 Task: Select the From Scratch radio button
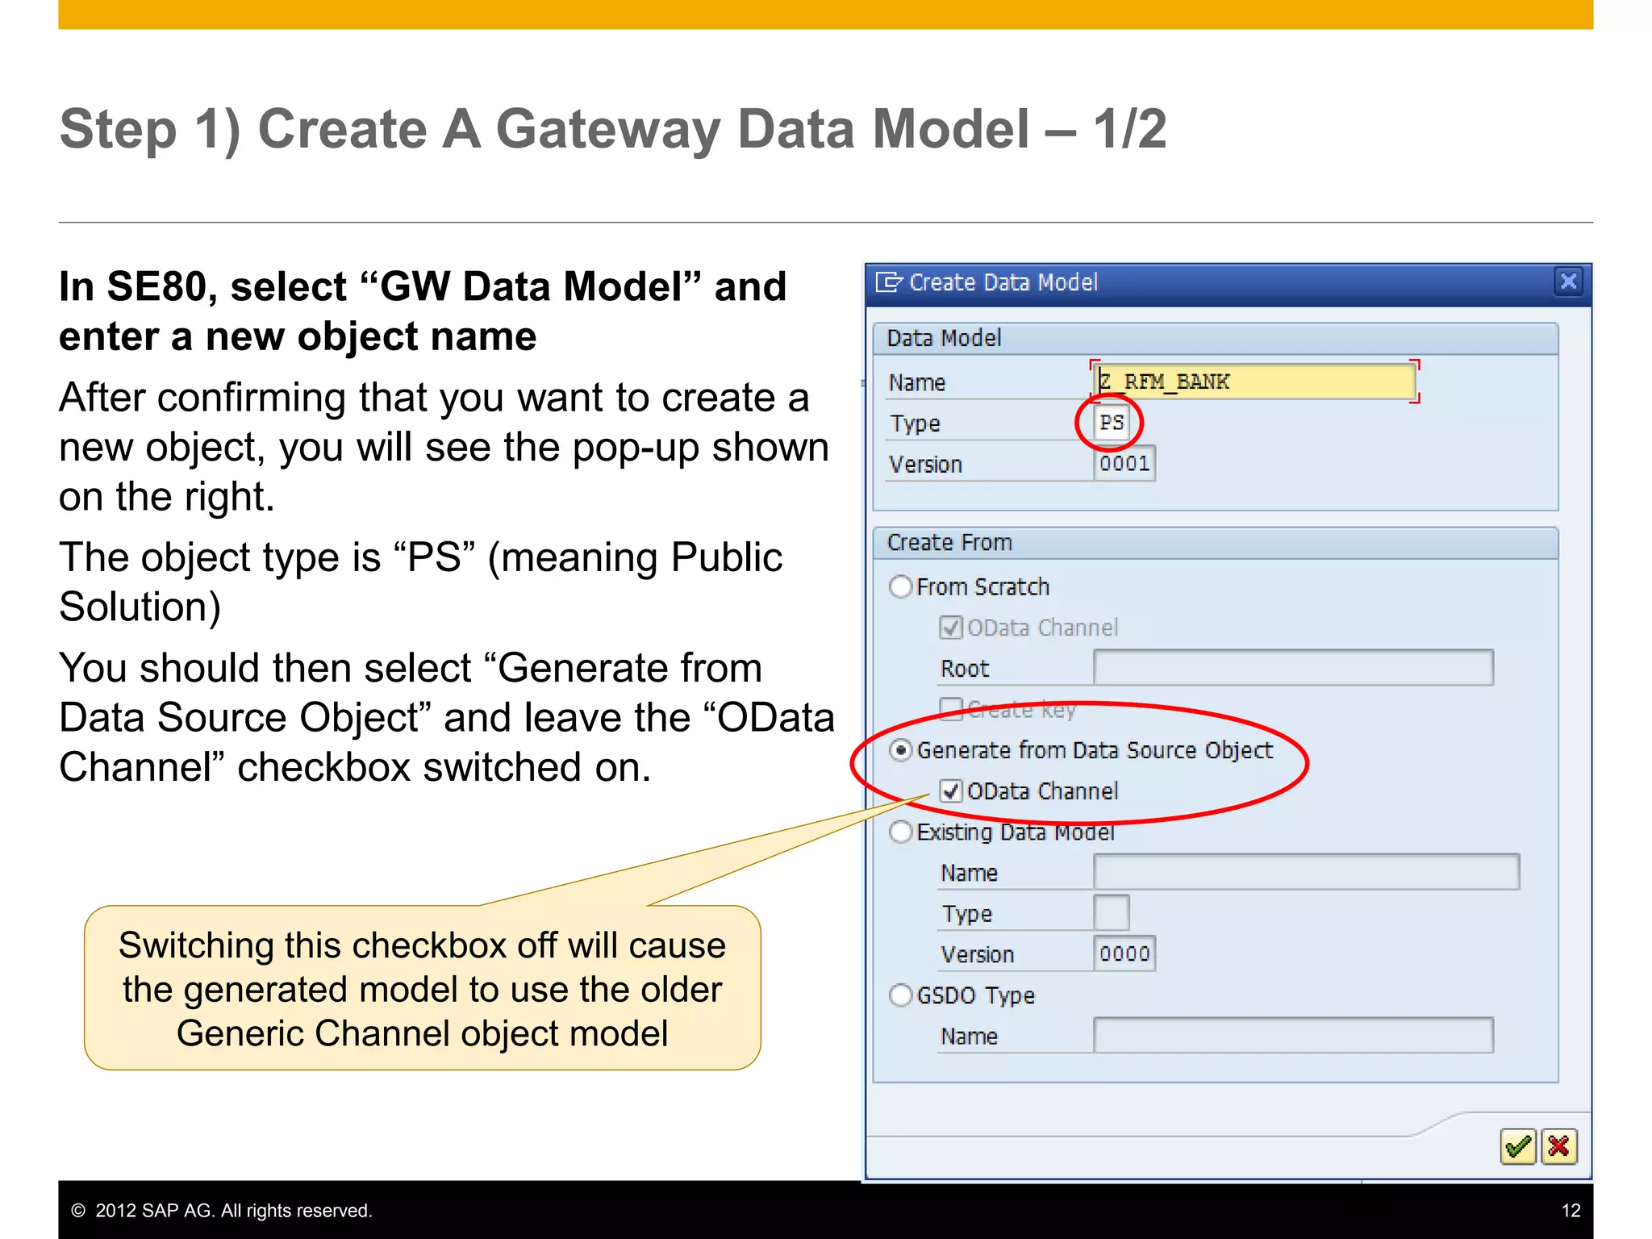(901, 586)
